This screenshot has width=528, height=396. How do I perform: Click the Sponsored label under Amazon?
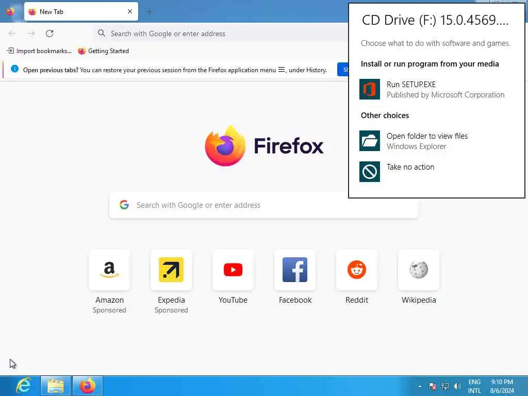click(x=109, y=310)
